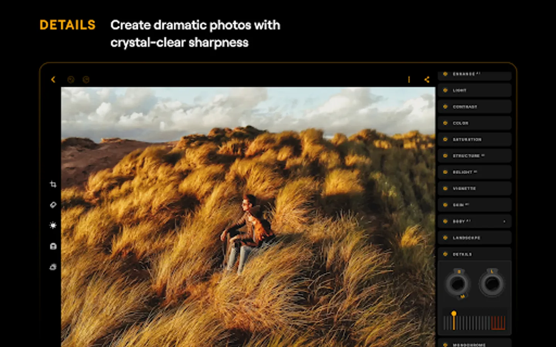
Task: Collapse the Details adjustment section
Action: [x=475, y=254]
